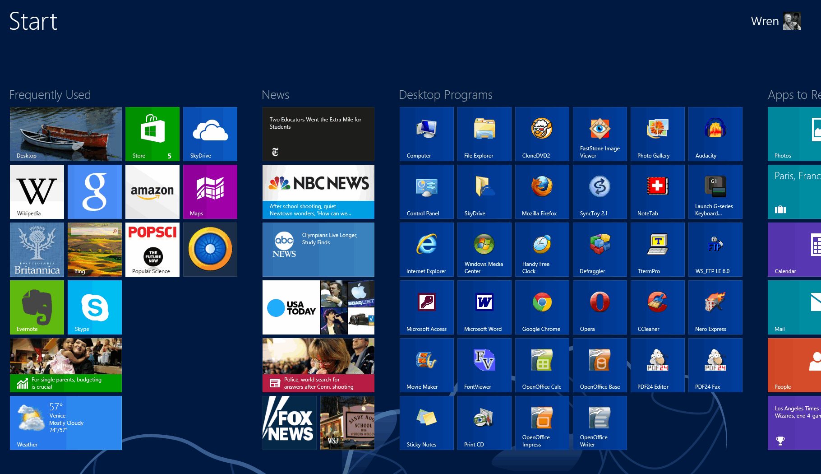Launch WS_FTP LE 6.0

(x=715, y=250)
